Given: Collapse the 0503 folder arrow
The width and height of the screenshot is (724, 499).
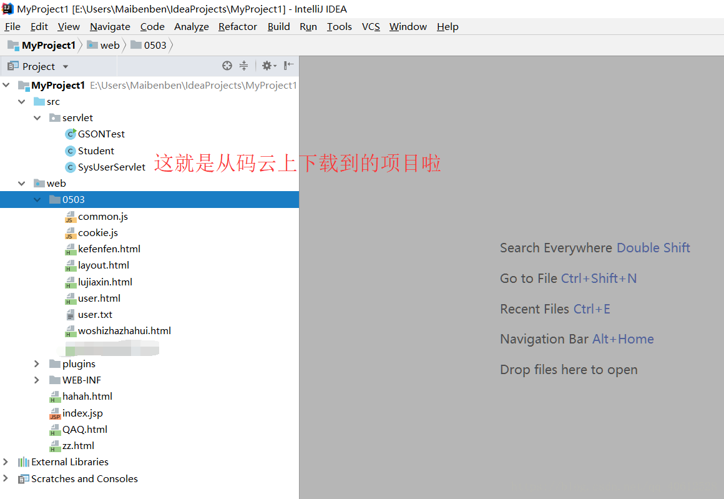Looking at the screenshot, I should pos(37,200).
